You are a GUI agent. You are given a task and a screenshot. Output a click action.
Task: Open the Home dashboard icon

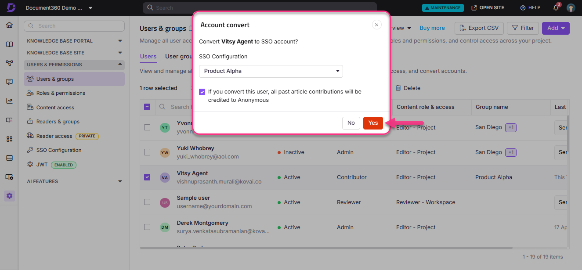[x=9, y=25]
